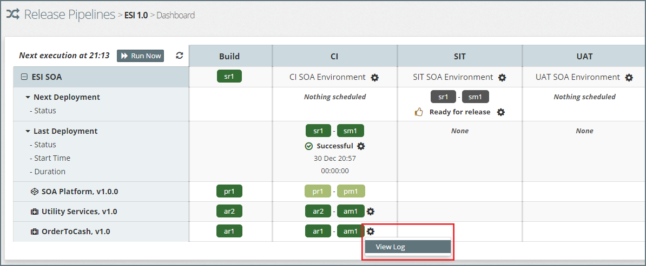Click the Release Pipelines shuffle icon
646x266 pixels.
pyautogui.click(x=13, y=15)
